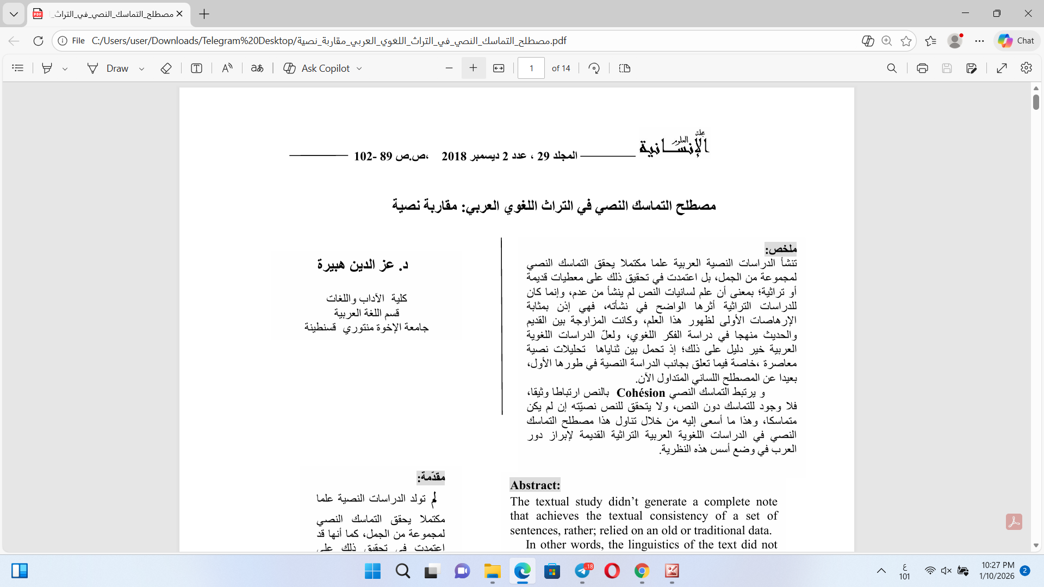Expand the tab actions menu
The height and width of the screenshot is (587, 1044).
pyautogui.click(x=14, y=14)
